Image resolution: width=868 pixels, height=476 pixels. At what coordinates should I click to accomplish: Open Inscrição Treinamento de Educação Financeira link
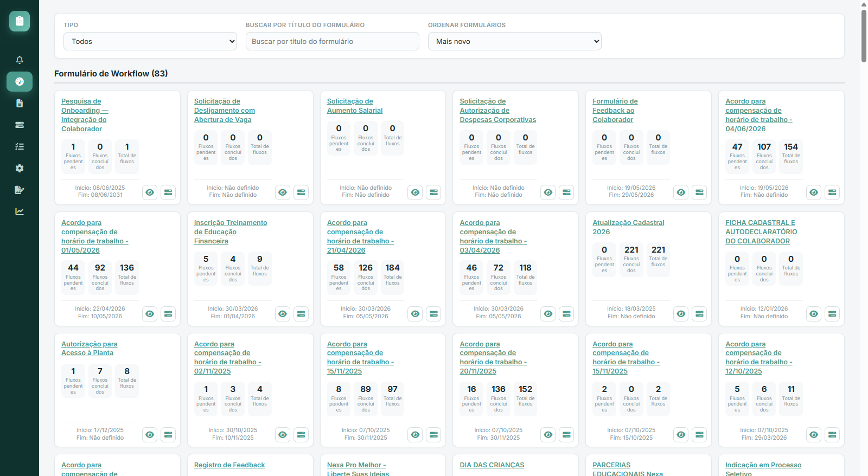[231, 232]
